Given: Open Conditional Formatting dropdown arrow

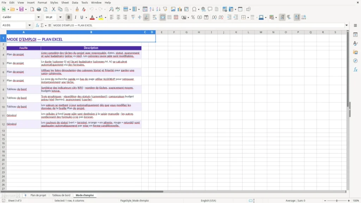Looking at the screenshot, I should [x=276, y=18].
